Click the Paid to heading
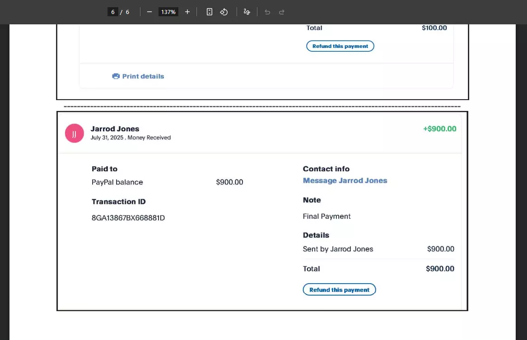527x340 pixels. pos(104,169)
